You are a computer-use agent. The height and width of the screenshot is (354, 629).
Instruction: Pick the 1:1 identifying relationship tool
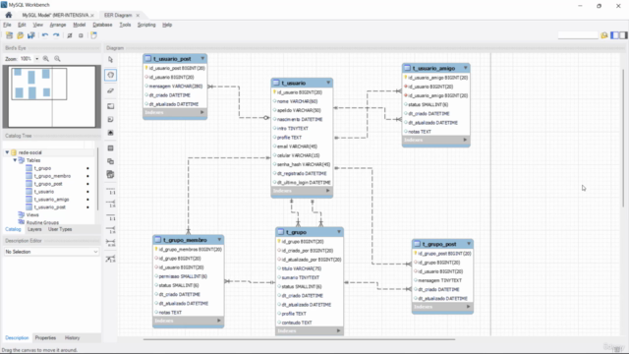(111, 217)
